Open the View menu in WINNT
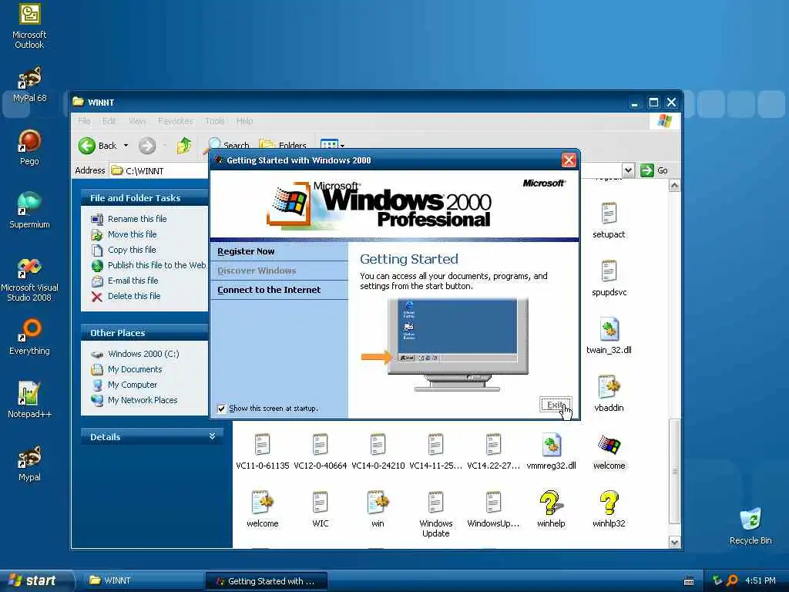Viewport: 789px width, 592px height. pos(137,121)
